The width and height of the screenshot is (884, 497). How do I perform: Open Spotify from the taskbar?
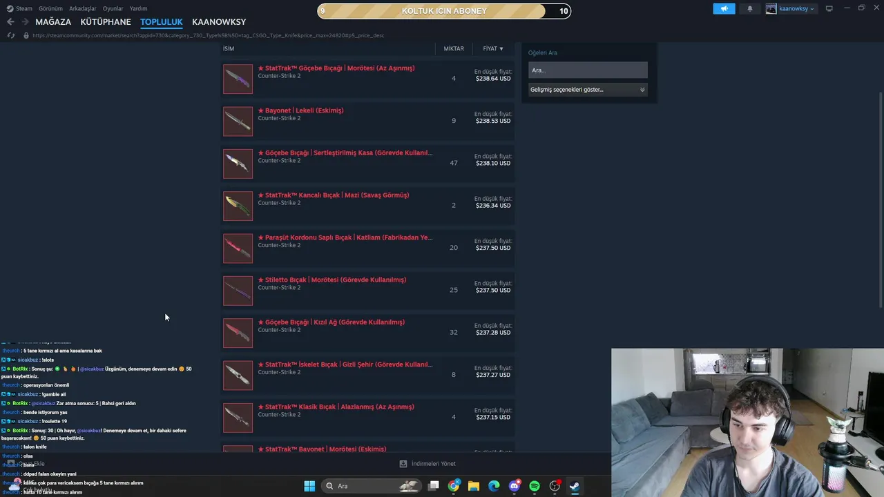point(534,486)
